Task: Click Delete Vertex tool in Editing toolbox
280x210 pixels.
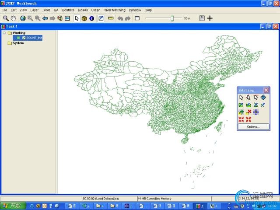Action: click(248, 112)
